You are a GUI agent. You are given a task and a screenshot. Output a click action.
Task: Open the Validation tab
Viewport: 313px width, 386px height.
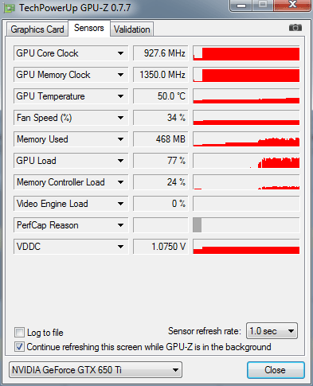132,29
